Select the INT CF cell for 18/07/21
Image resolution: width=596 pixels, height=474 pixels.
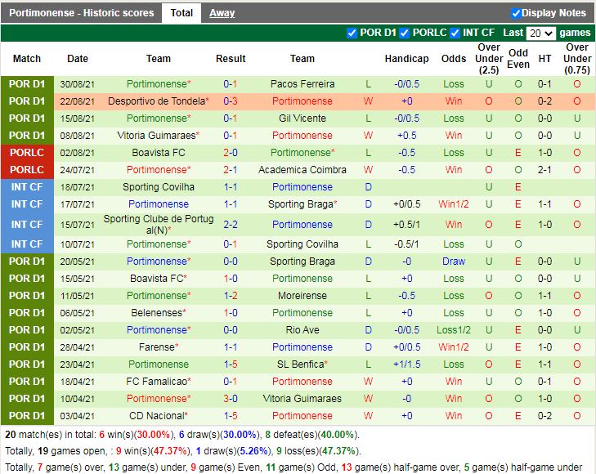click(27, 186)
